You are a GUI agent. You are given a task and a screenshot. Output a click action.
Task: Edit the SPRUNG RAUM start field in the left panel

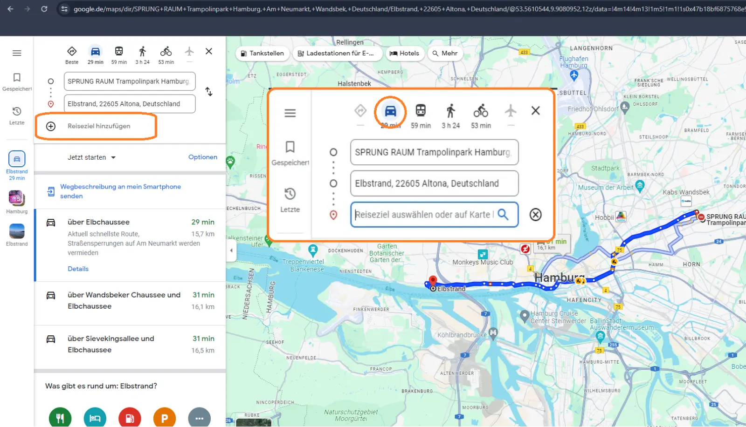point(130,81)
